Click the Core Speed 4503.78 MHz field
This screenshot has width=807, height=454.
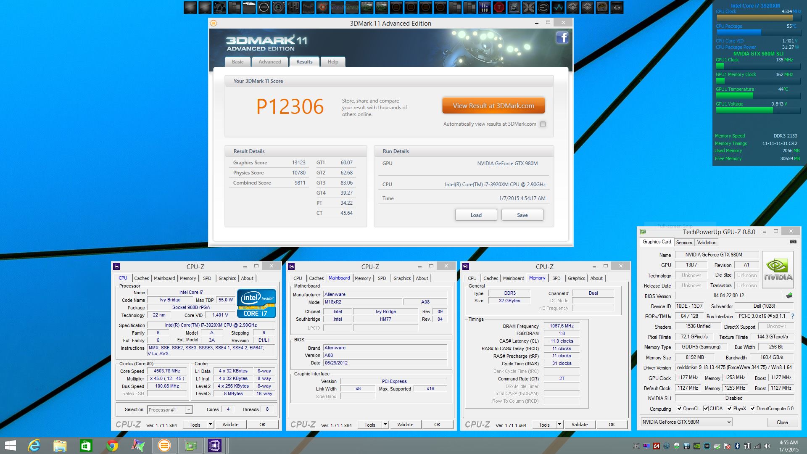[x=167, y=371]
